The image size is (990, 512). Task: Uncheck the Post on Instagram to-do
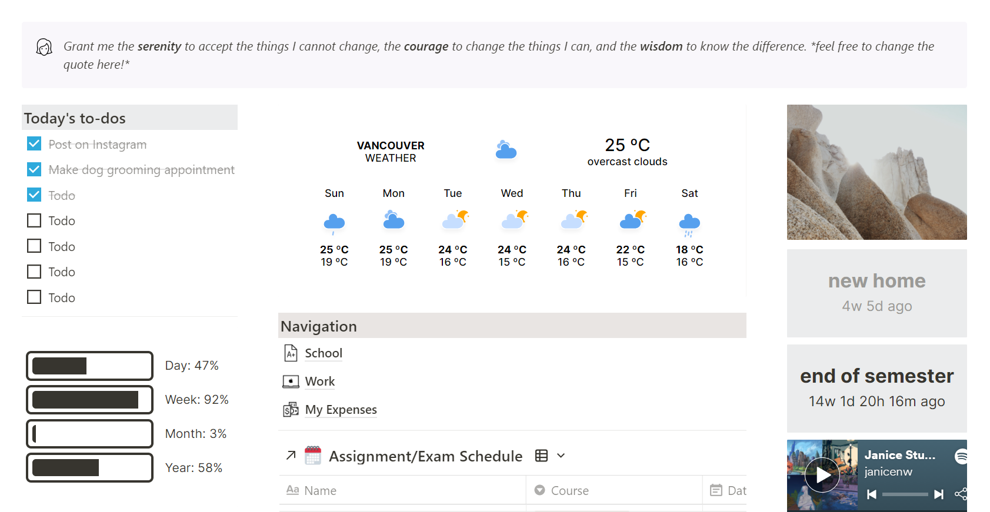click(34, 144)
